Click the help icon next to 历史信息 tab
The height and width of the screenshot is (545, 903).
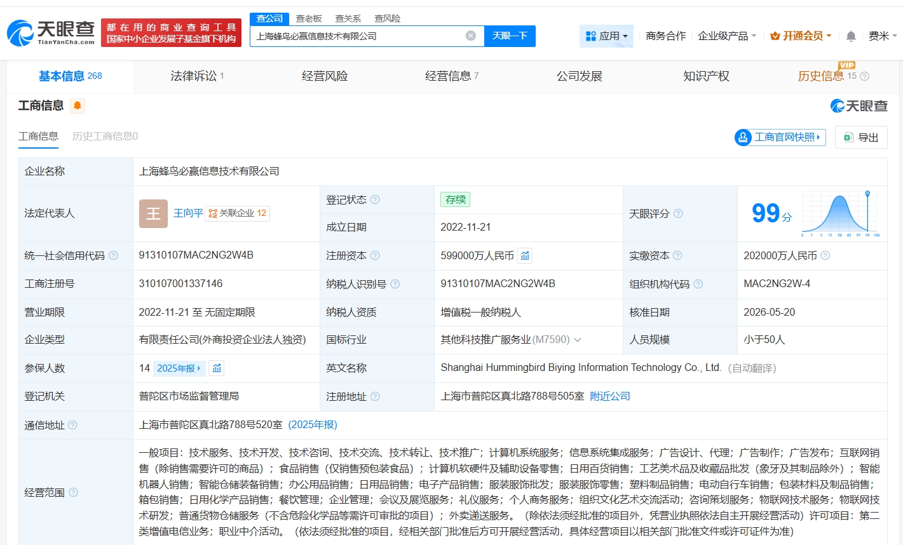tap(864, 76)
